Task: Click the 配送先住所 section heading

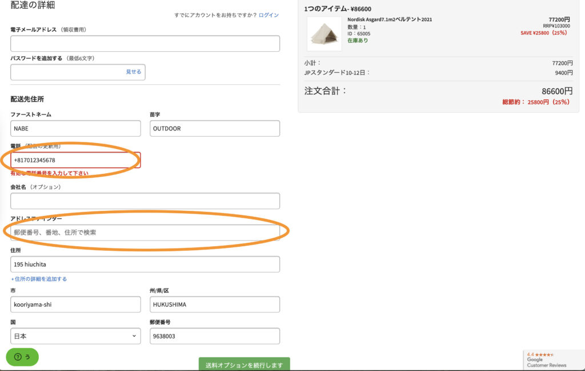Action: pyautogui.click(x=27, y=99)
